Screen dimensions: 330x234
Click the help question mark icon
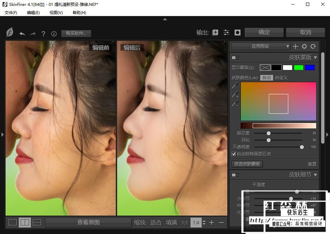(43, 34)
